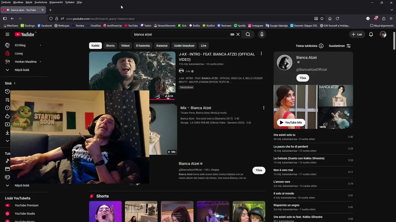Image resolution: width=396 pixels, height=222 pixels.
Task: Start voice search with microphone icon
Action: pos(262,35)
